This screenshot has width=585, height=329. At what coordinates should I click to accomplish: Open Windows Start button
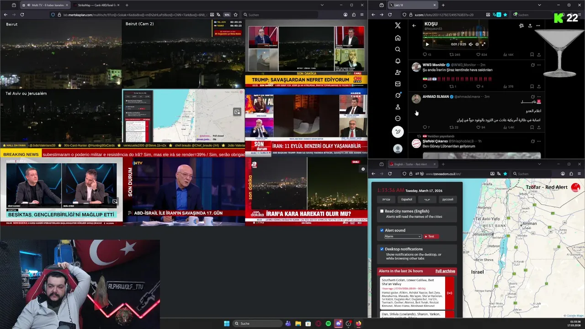(227, 324)
